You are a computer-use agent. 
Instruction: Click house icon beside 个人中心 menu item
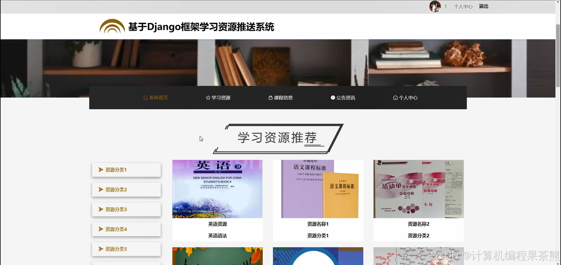tap(395, 98)
